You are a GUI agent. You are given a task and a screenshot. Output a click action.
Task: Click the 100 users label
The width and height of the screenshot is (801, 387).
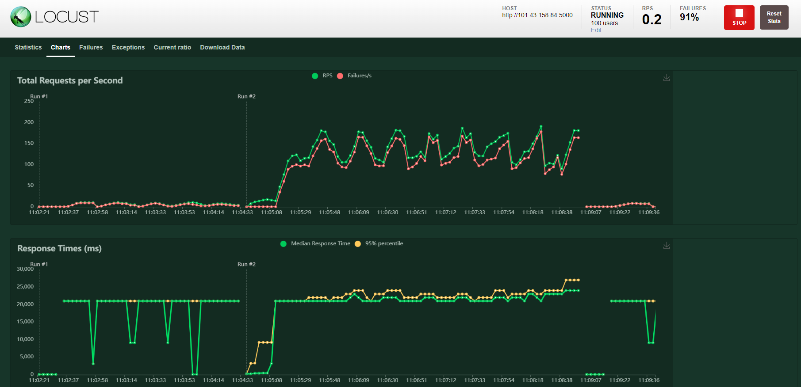tap(605, 23)
